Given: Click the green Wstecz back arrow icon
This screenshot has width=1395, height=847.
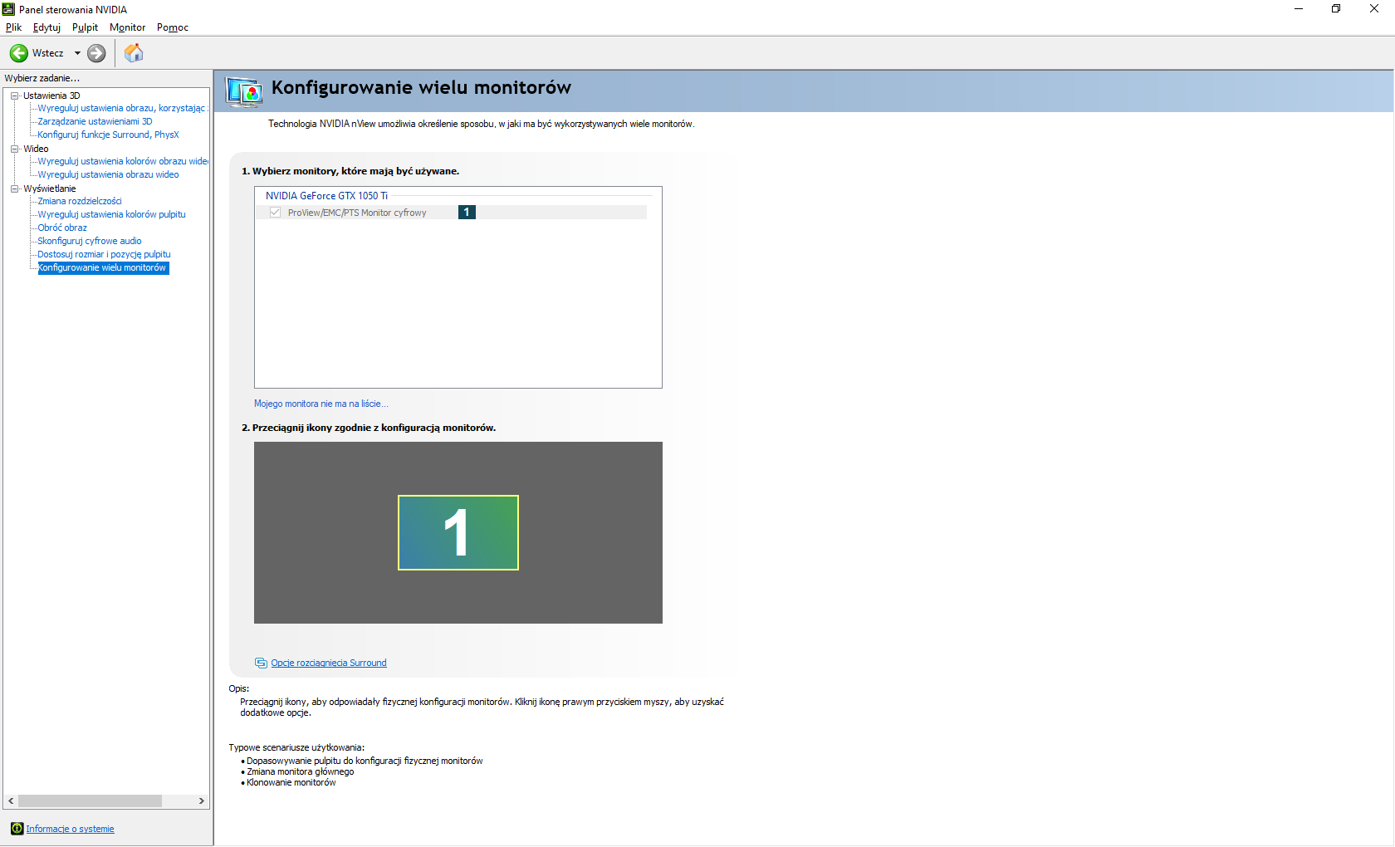Looking at the screenshot, I should (x=18, y=53).
